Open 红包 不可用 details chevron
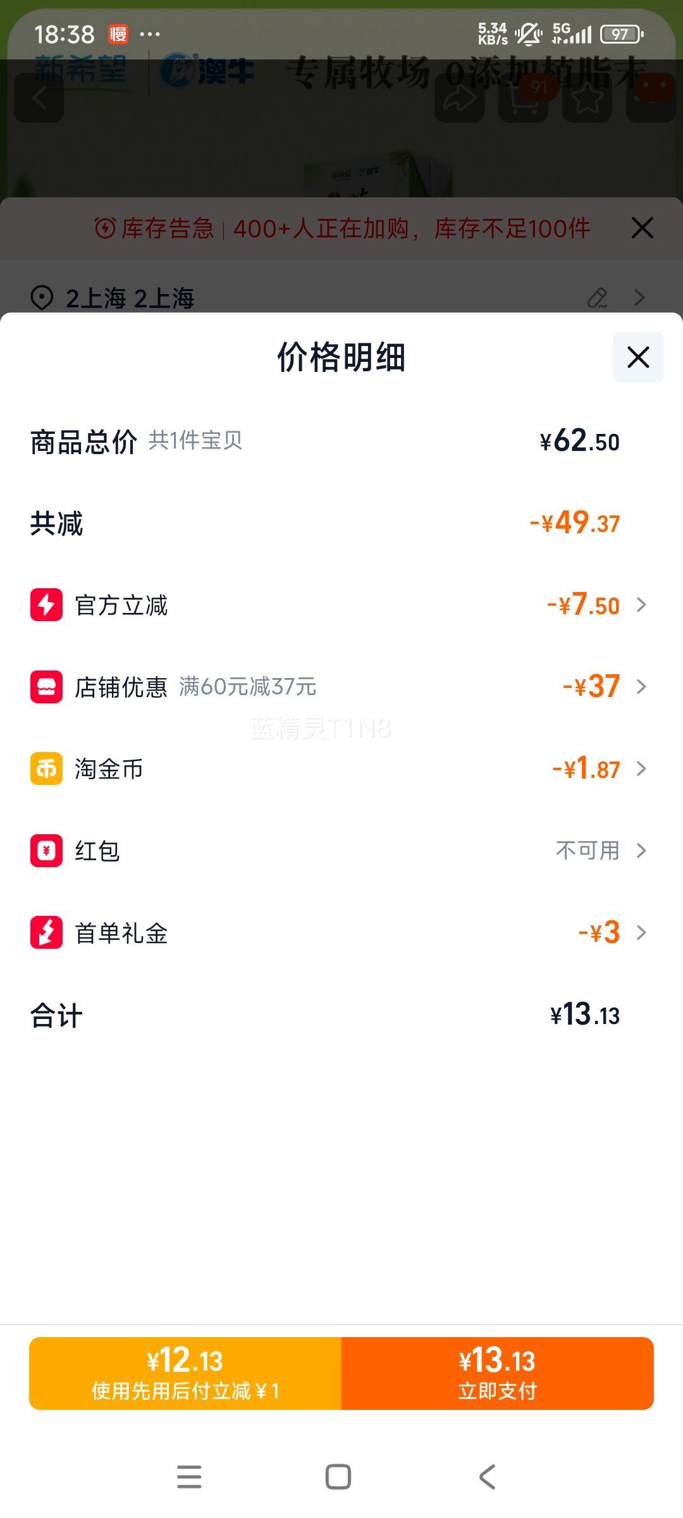The image size is (683, 1518). [641, 851]
